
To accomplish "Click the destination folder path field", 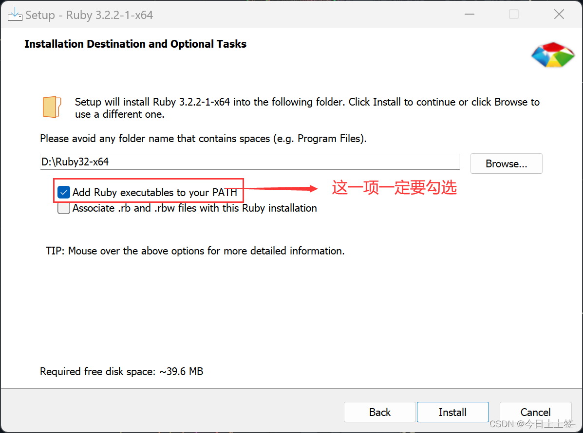I will point(250,162).
